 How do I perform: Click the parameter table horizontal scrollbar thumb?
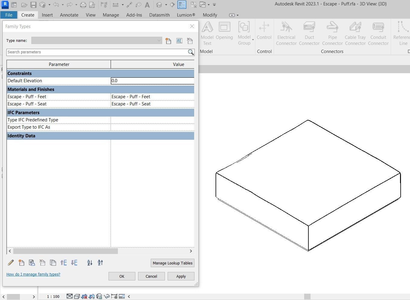(65, 251)
